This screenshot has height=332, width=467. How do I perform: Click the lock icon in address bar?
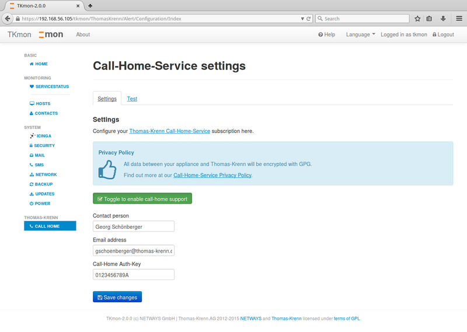18,19
